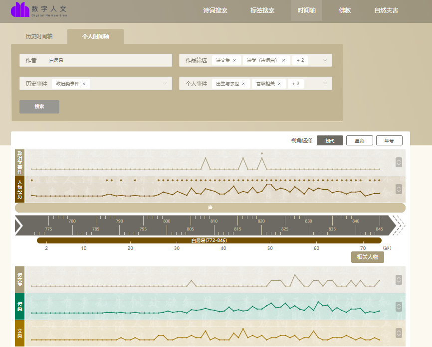The image size is (432, 347).
Task: Click the 白居易(772-846) lifespan bar
Action: 209,240
